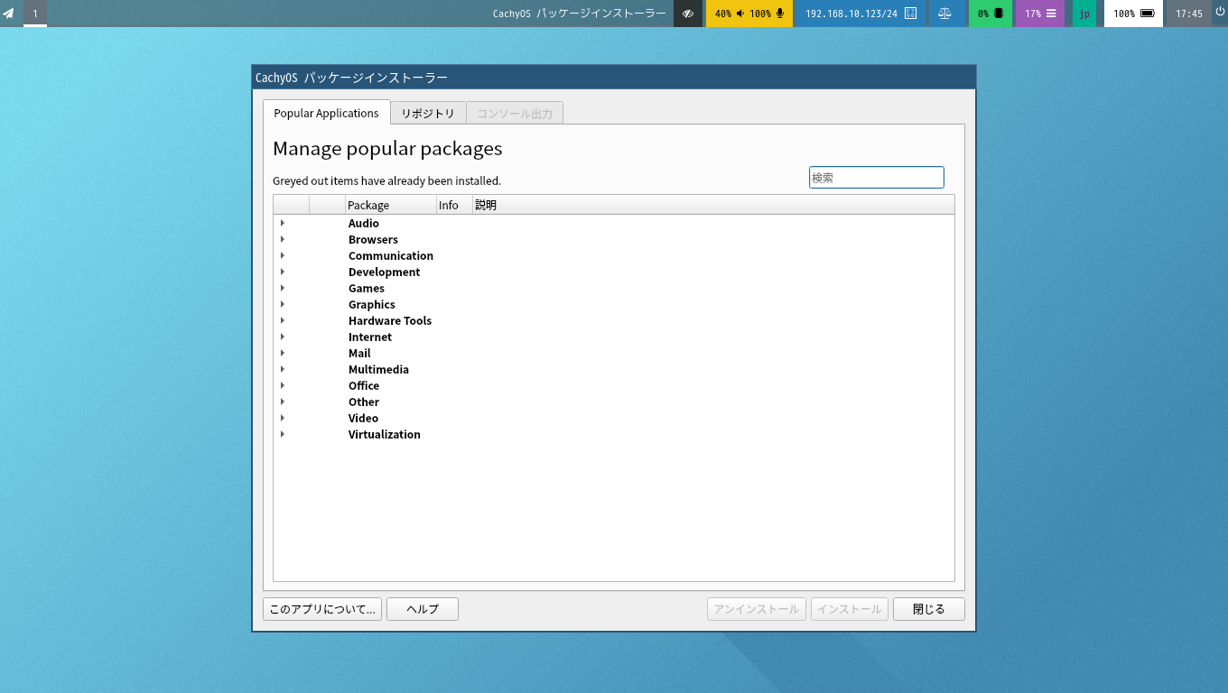
Task: Expand the Virtualization category
Action: tap(282, 434)
